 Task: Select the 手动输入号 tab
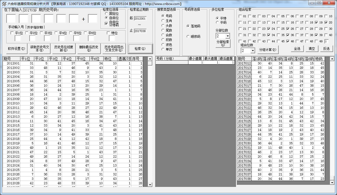[x=16, y=27]
